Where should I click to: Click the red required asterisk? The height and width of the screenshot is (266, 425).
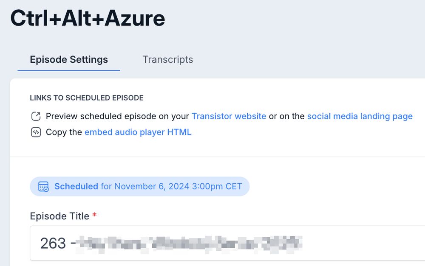click(x=94, y=215)
